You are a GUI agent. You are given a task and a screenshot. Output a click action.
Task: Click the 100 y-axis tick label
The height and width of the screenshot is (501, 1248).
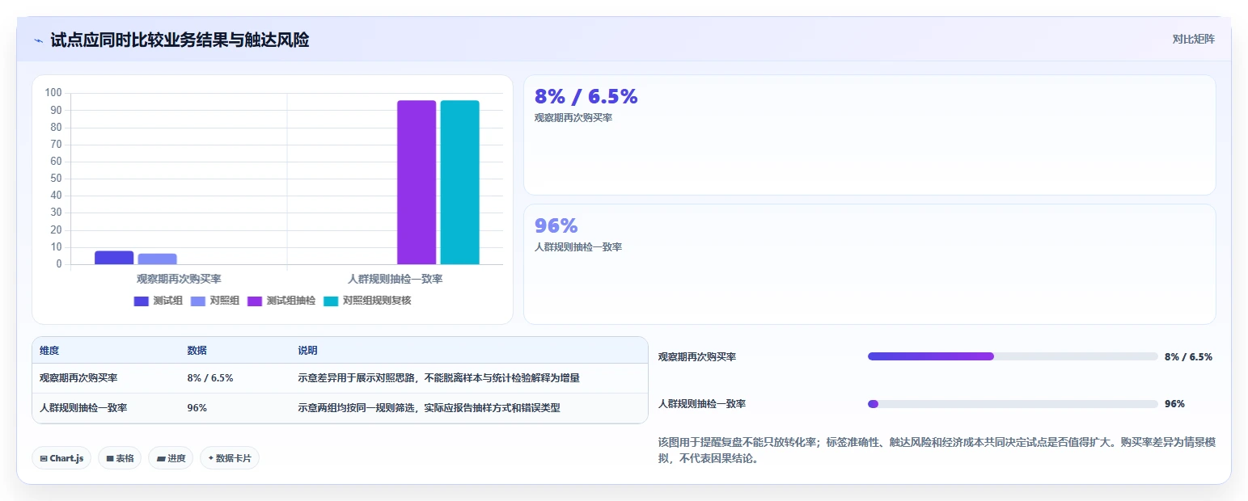(53, 93)
